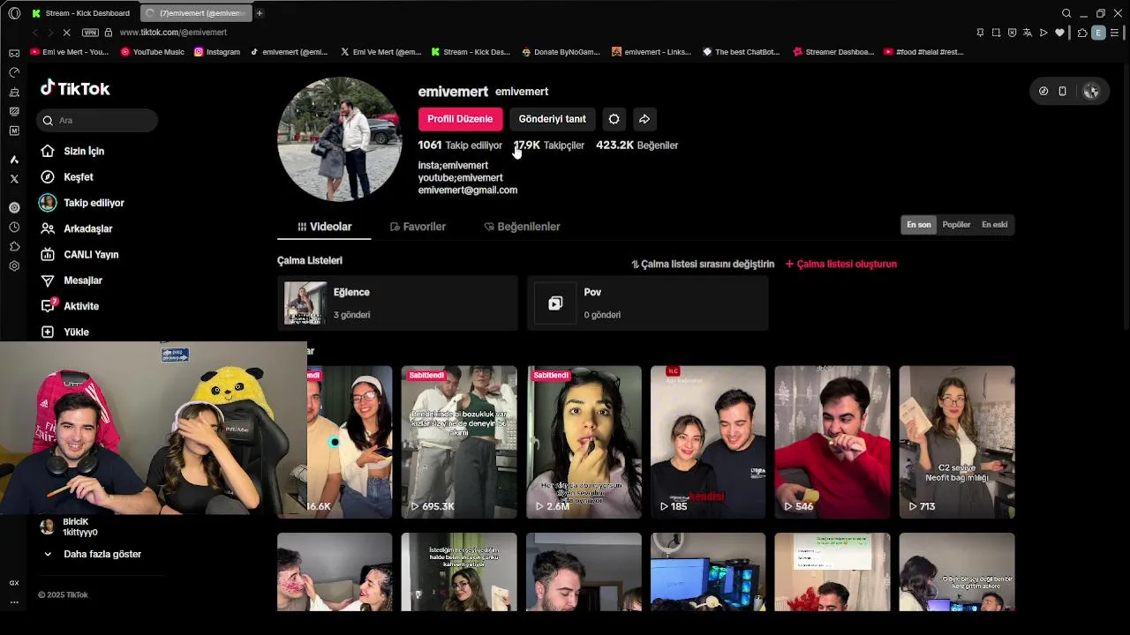The image size is (1130, 635).
Task: Open the page translate icon
Action: click(x=1028, y=33)
